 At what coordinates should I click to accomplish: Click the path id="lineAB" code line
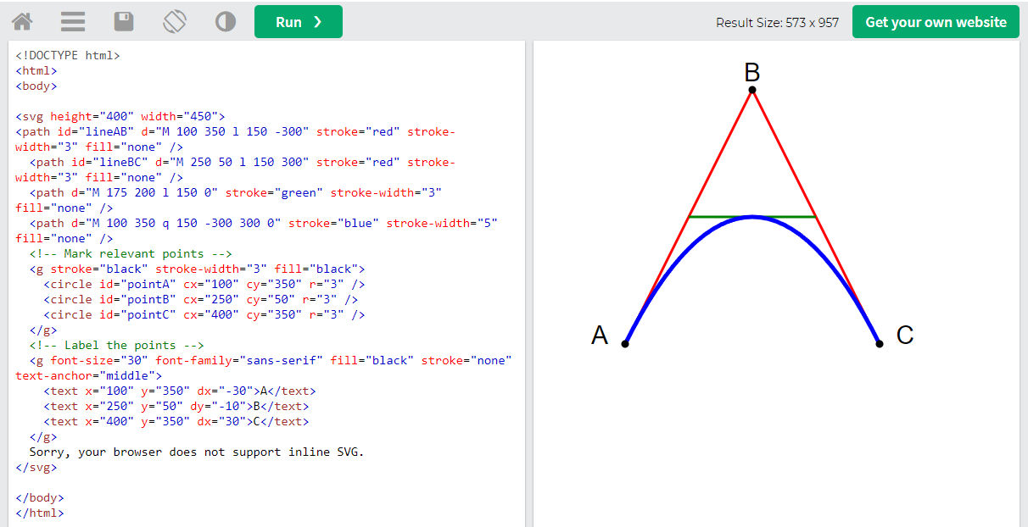235,139
